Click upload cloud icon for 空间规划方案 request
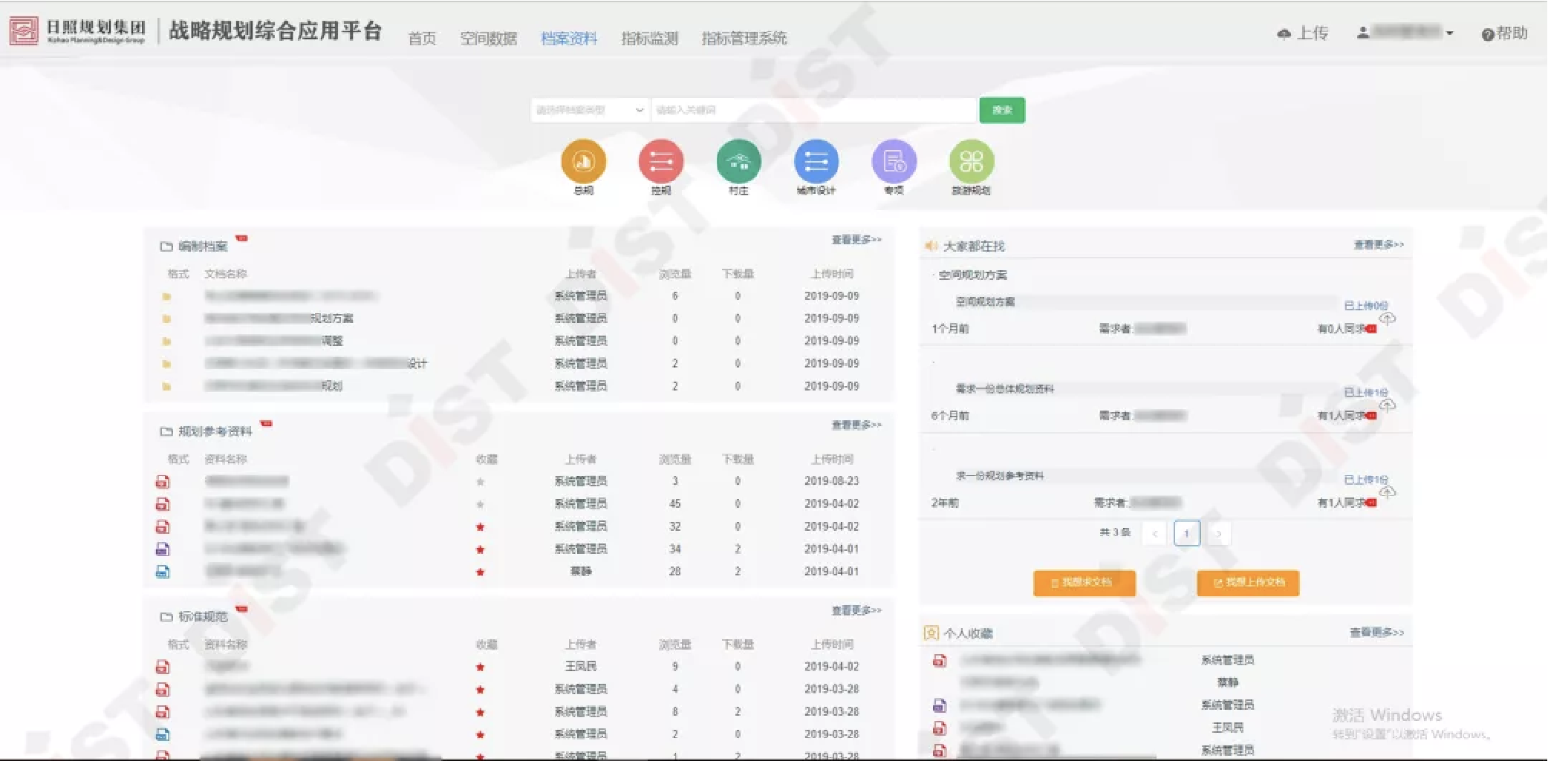This screenshot has height=761, width=1548. (x=1387, y=319)
